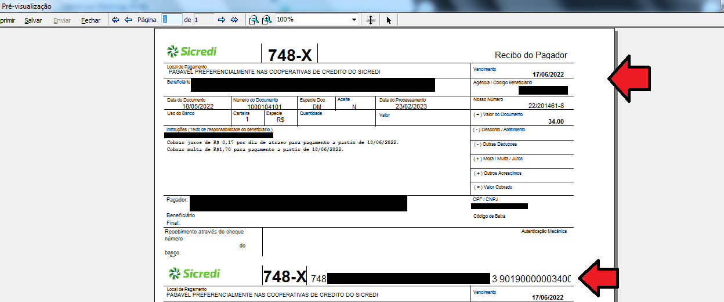Click the top Sicredi logo

[191, 51]
